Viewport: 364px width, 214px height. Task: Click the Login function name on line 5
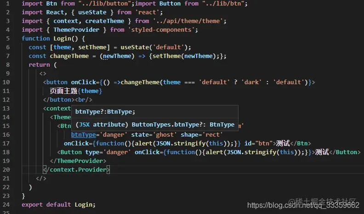coord(62,39)
